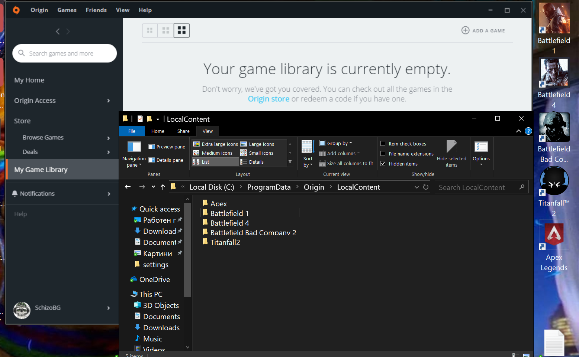
Task: Click Add a Game plus icon
Action: [465, 30]
